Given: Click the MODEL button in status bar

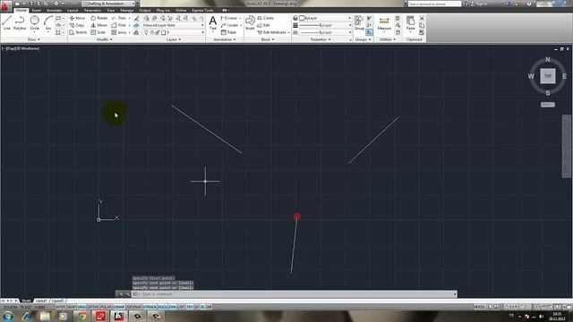Looking at the screenshot, I should pos(480,307).
